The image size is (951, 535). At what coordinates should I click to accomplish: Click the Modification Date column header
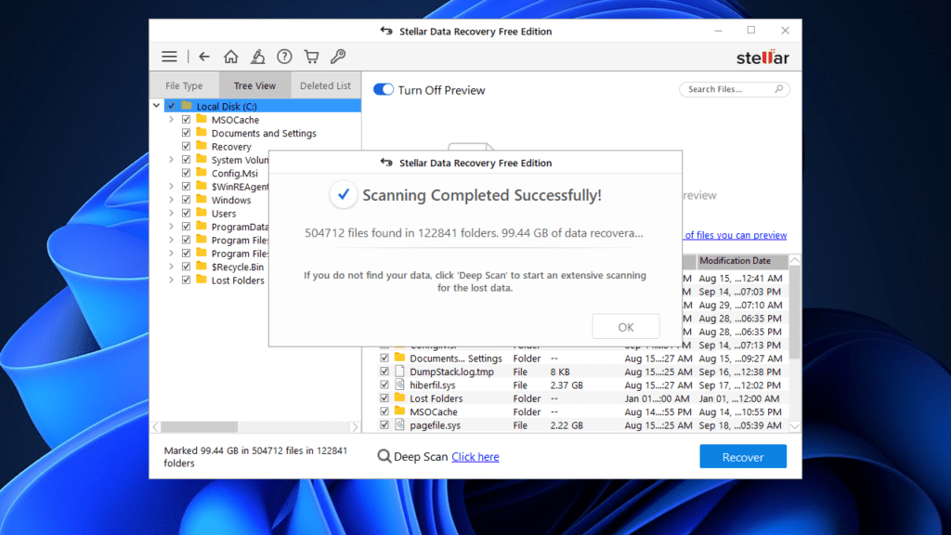[742, 261]
